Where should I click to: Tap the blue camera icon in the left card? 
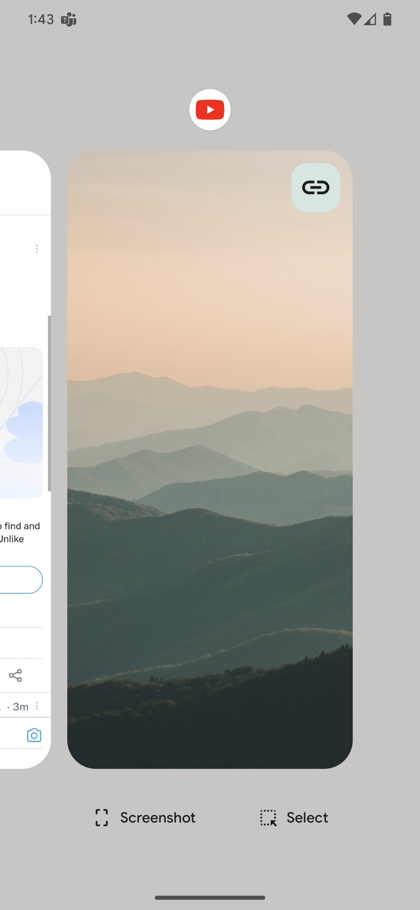coord(34,735)
